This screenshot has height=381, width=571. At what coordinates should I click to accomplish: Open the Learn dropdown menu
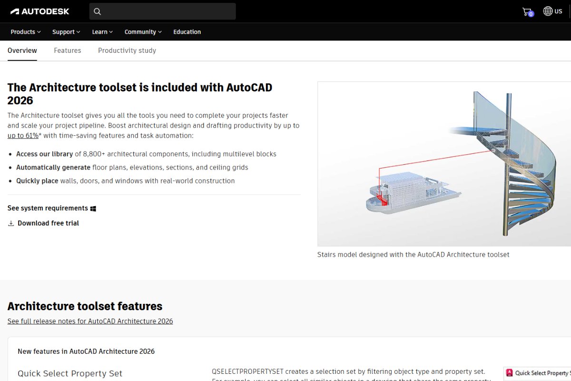(102, 32)
